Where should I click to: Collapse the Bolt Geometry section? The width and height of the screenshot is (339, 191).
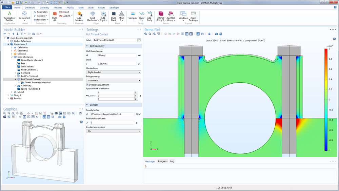87,46
